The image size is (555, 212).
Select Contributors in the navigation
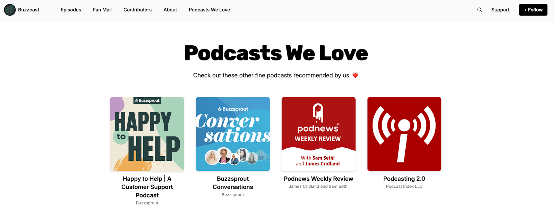(137, 10)
